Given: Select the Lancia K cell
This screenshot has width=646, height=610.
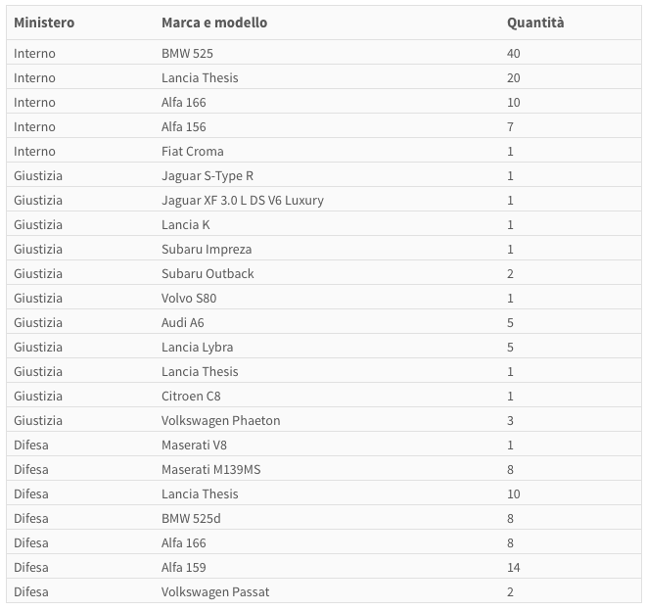Looking at the screenshot, I should (x=186, y=224).
